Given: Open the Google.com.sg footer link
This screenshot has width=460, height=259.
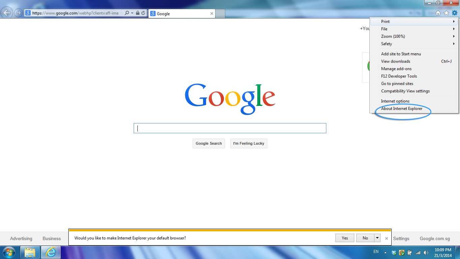Looking at the screenshot, I should point(435,238).
